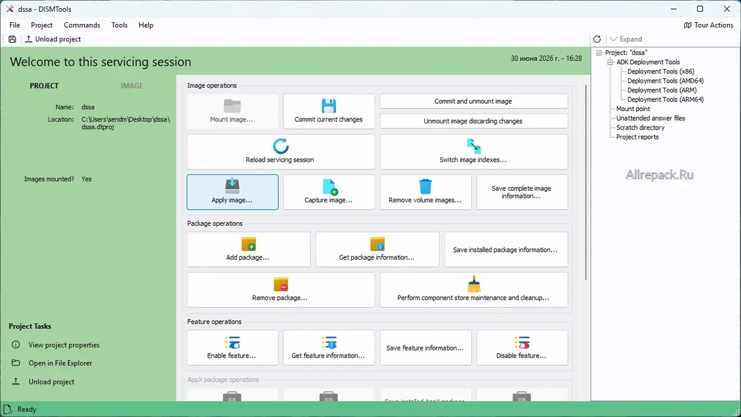
Task: Select Deployment Tools (ARM64) in the tree
Action: 666,99
